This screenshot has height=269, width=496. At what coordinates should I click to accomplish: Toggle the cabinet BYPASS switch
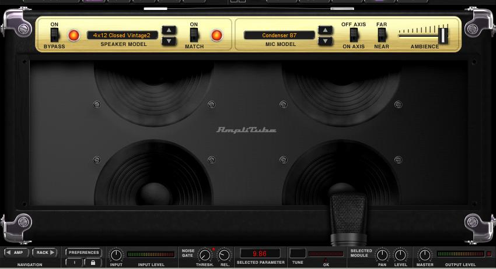coord(54,35)
